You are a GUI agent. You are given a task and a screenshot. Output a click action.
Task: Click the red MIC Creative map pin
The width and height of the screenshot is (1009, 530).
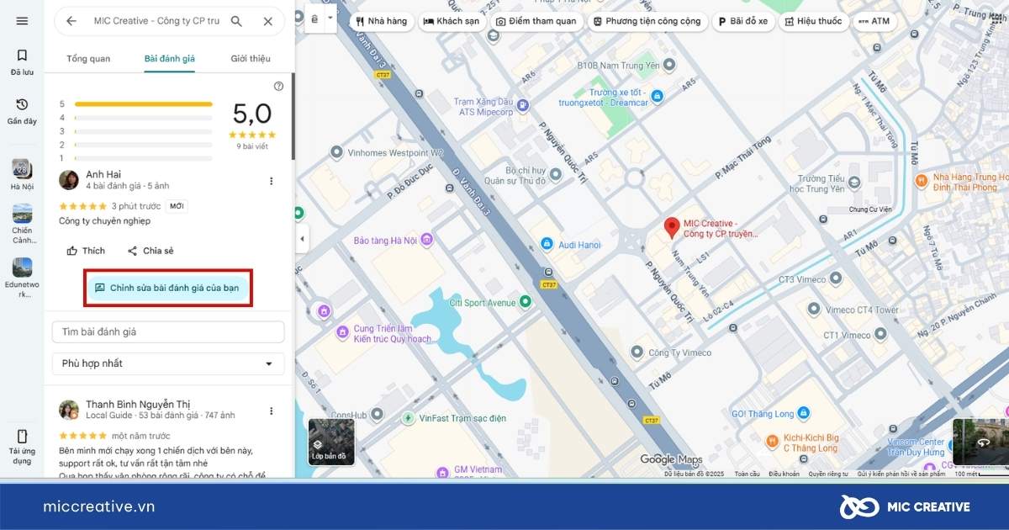(672, 228)
